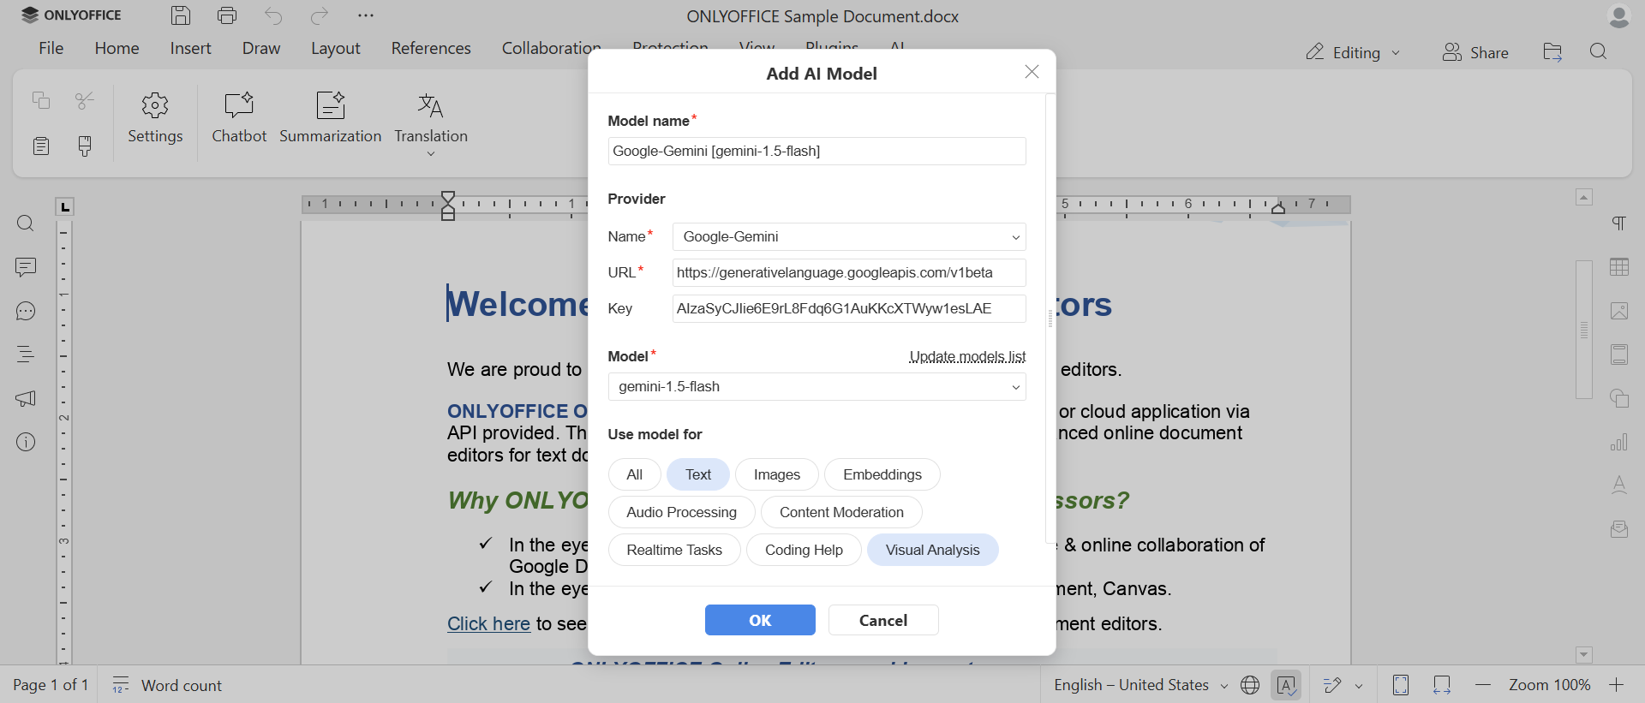Click the Print icon in title bar
Screen dimensions: 1645x703
click(227, 15)
